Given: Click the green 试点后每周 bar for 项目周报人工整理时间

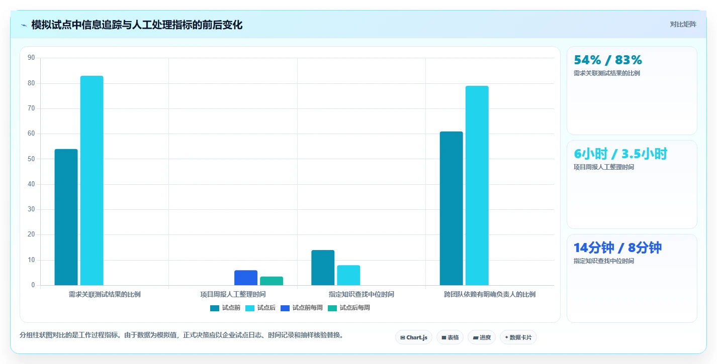Looking at the screenshot, I should tap(272, 281).
